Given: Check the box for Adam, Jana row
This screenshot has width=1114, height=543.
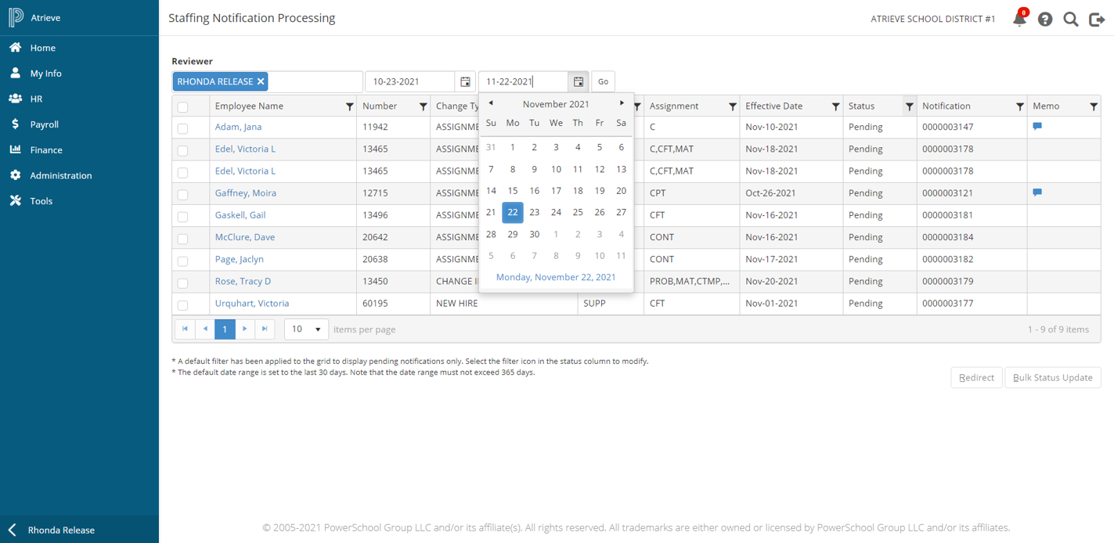Looking at the screenshot, I should point(182,128).
